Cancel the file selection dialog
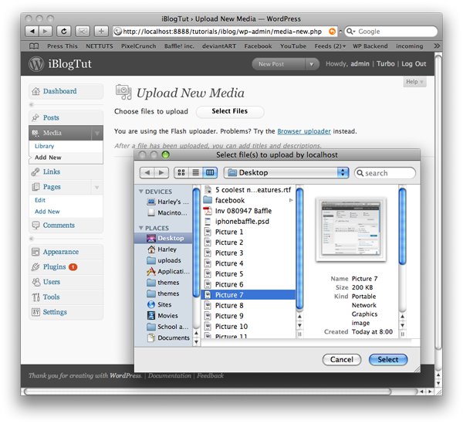Viewport: 463px width, 424px height. point(342,360)
